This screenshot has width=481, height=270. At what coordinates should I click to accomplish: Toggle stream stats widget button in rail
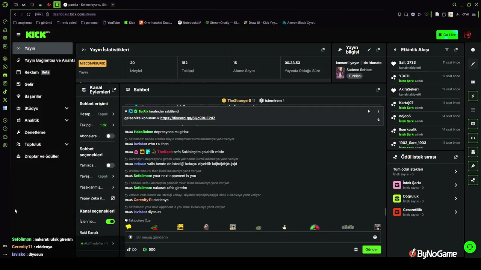click(473, 138)
